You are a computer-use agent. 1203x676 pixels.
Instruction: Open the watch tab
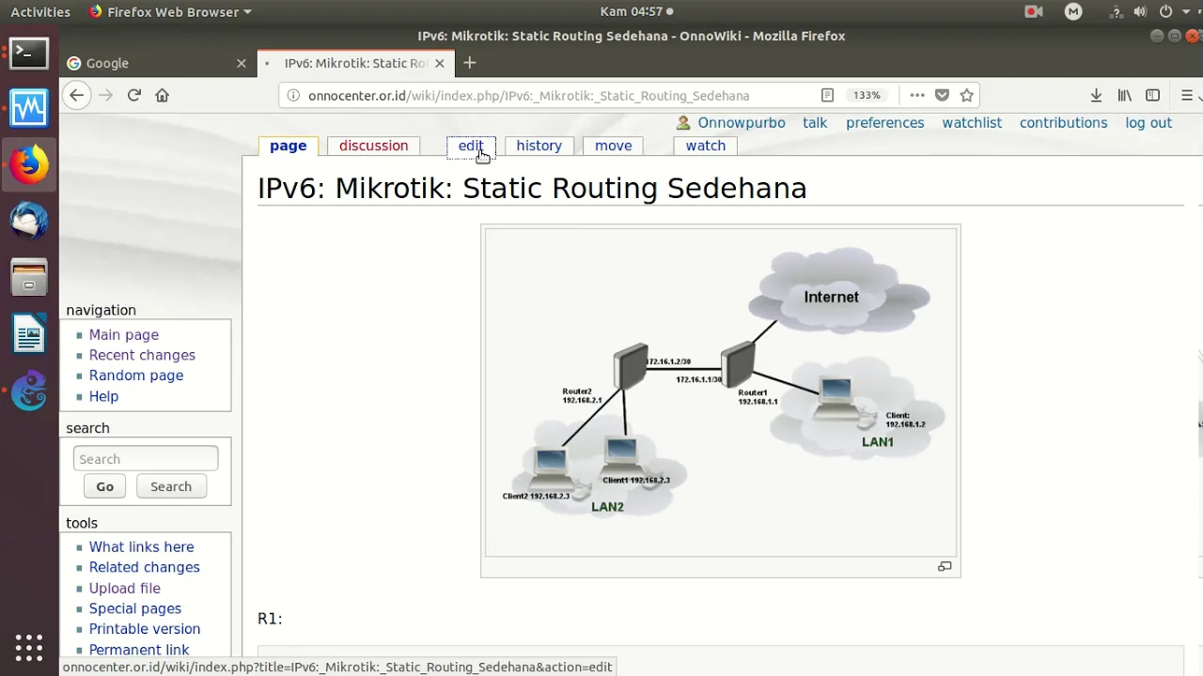705,146
